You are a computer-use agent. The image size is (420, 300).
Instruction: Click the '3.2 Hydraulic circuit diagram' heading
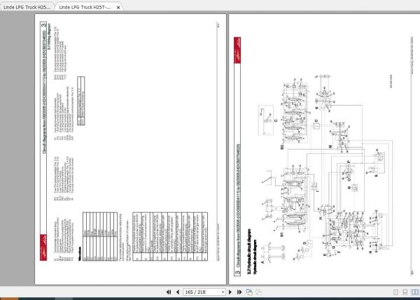pos(248,251)
